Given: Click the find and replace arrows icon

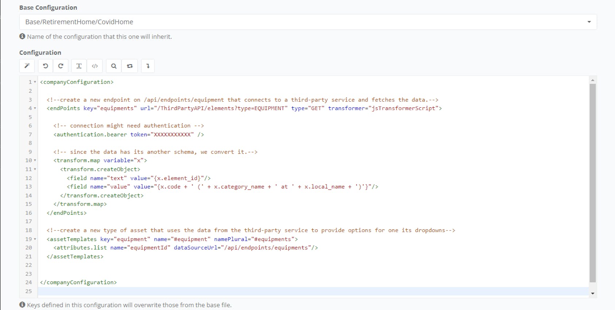Looking at the screenshot, I should pos(129,66).
